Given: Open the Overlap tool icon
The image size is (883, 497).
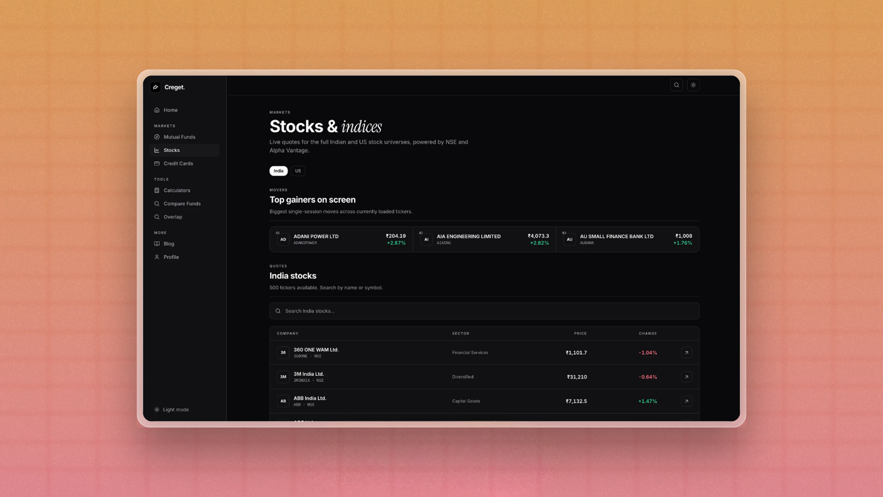Looking at the screenshot, I should (x=157, y=217).
